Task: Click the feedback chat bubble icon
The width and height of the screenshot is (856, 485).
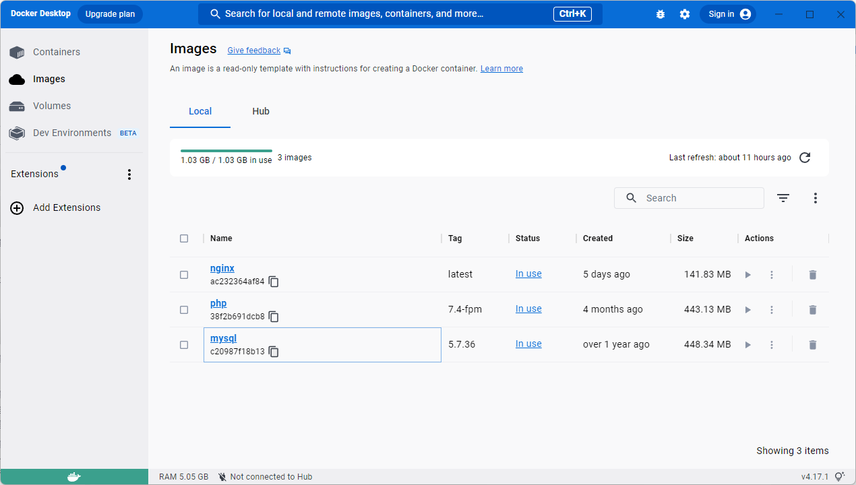Action: pyautogui.click(x=287, y=51)
